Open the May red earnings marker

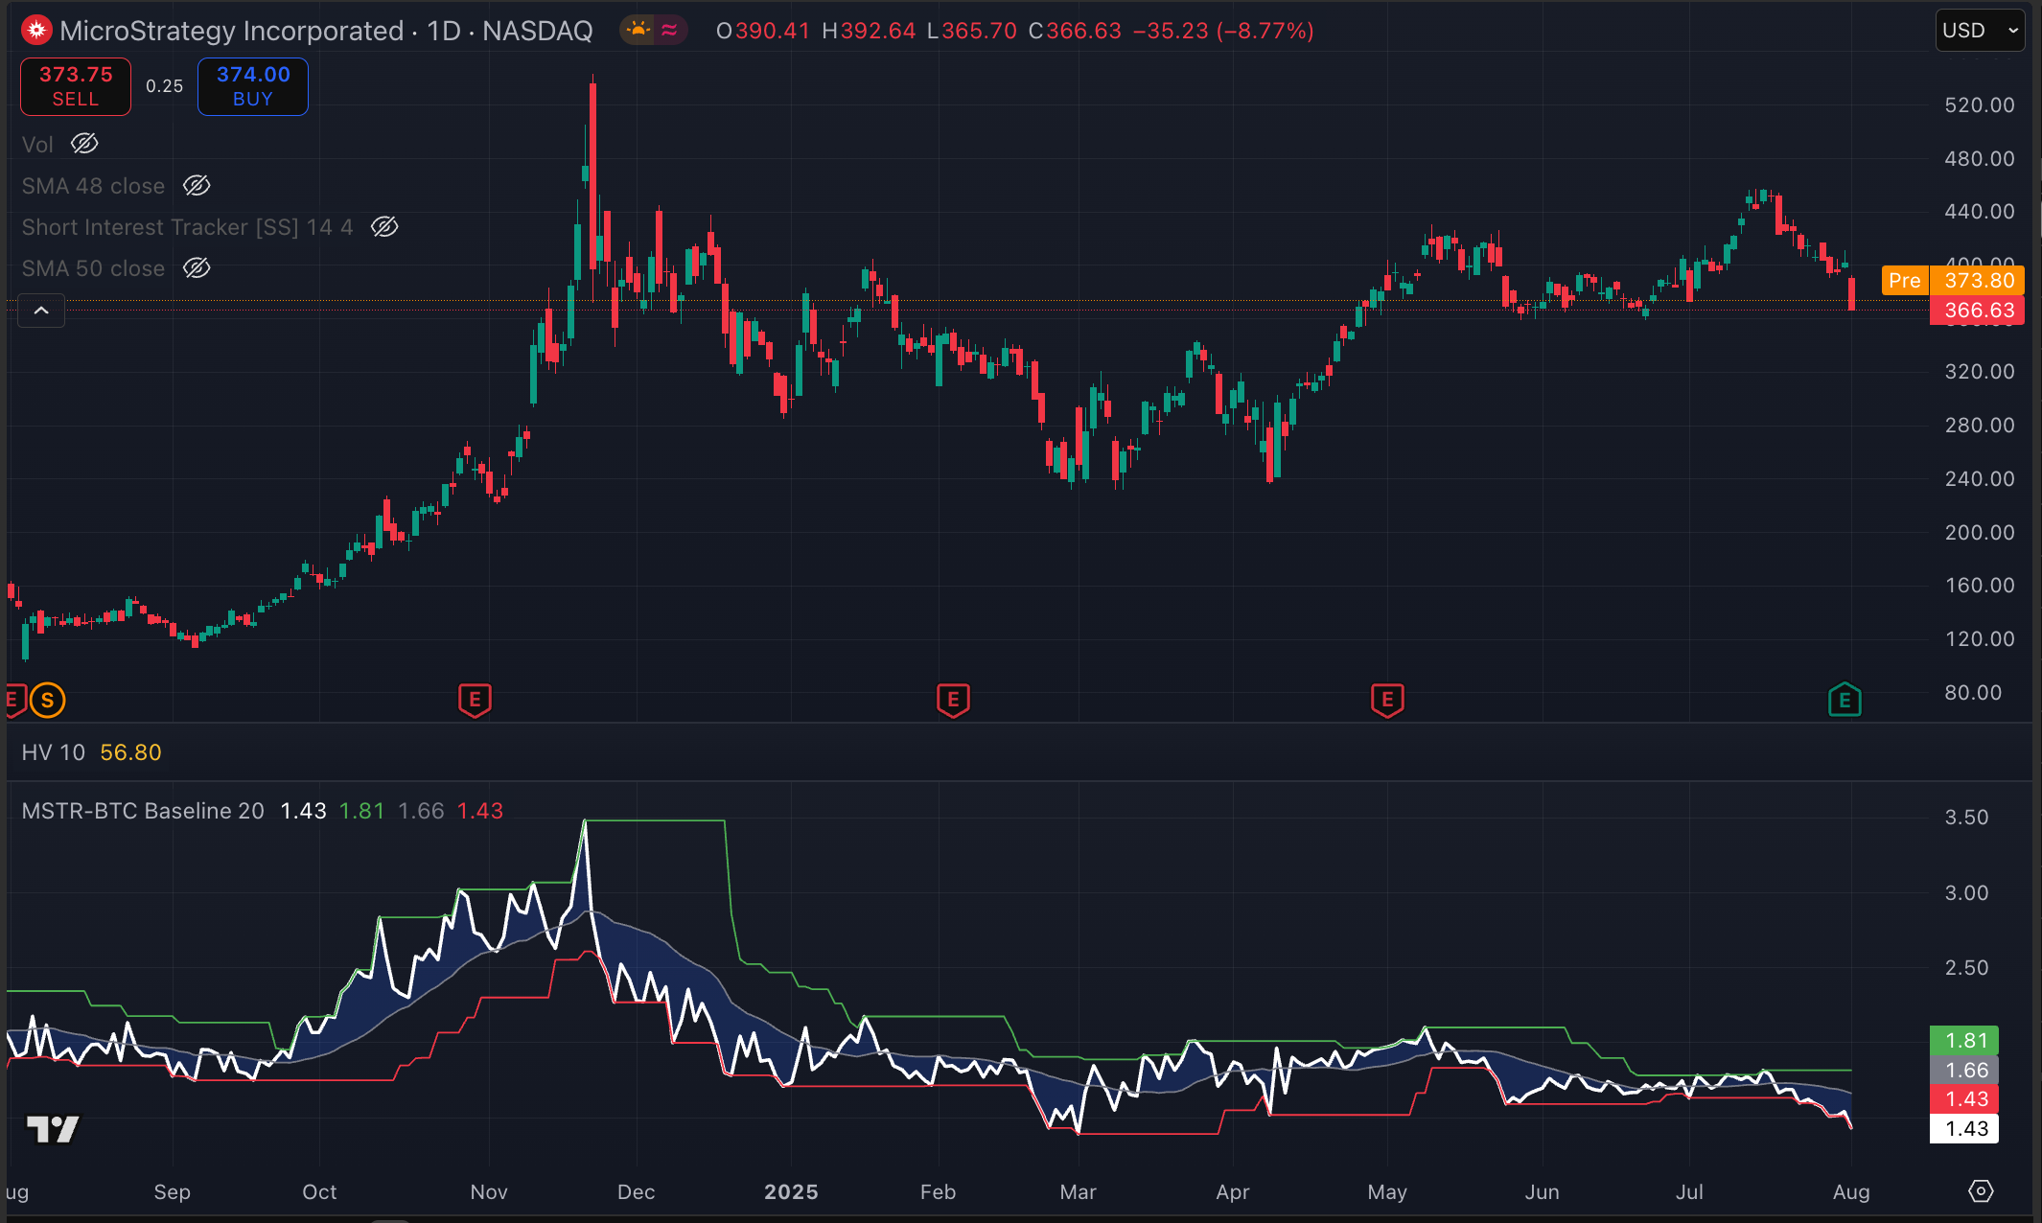[1387, 701]
